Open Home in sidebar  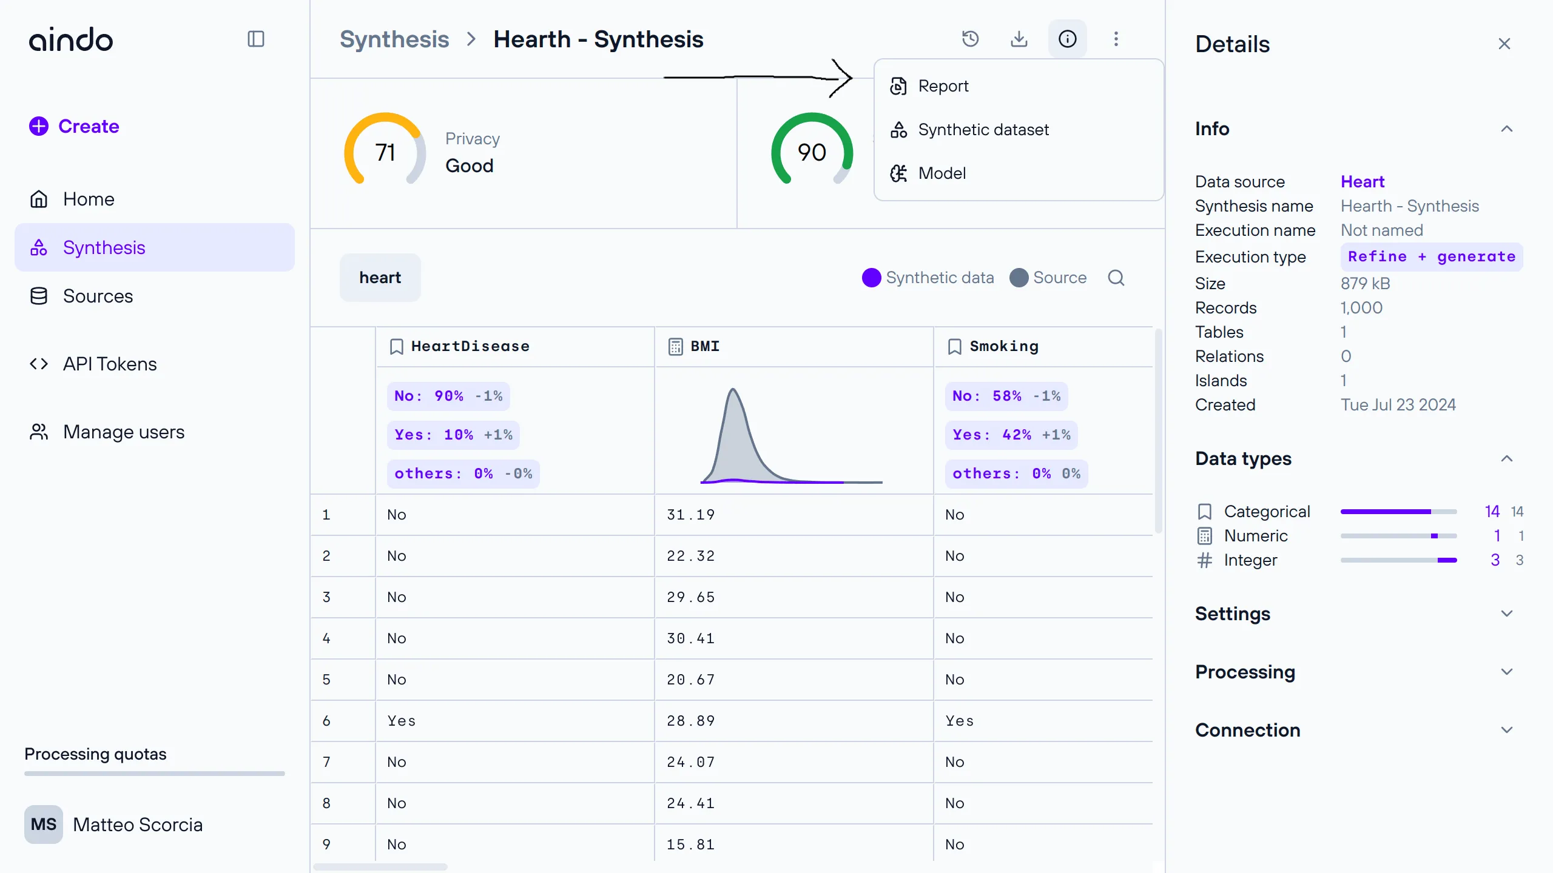[x=155, y=199]
